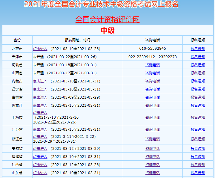Open 点击进入 registration link for 福建省
This screenshot has width=215, height=178.
click(x=40, y=157)
